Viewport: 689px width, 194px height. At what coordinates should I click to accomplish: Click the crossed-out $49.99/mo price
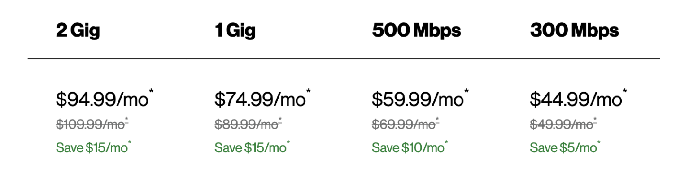point(561,125)
